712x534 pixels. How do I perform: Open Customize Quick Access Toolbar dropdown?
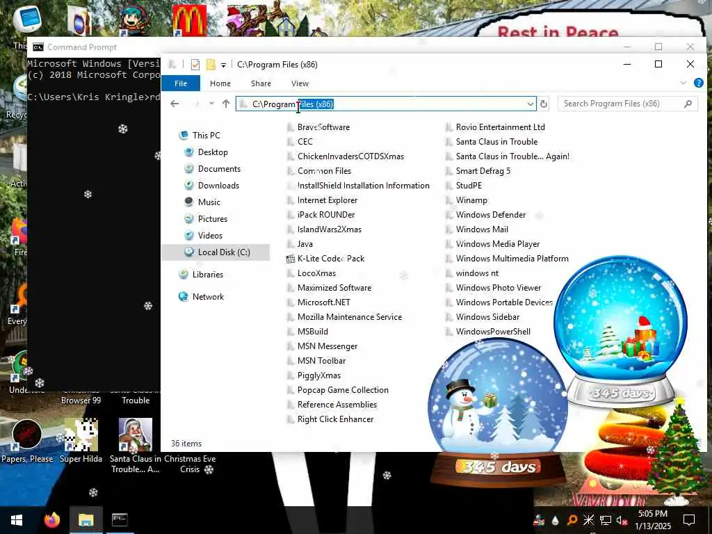(x=223, y=65)
